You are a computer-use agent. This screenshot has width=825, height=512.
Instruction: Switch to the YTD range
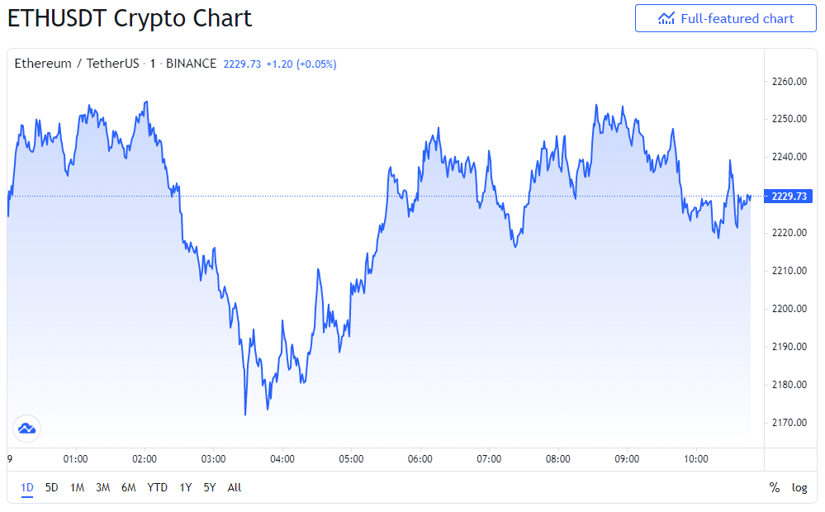(157, 487)
